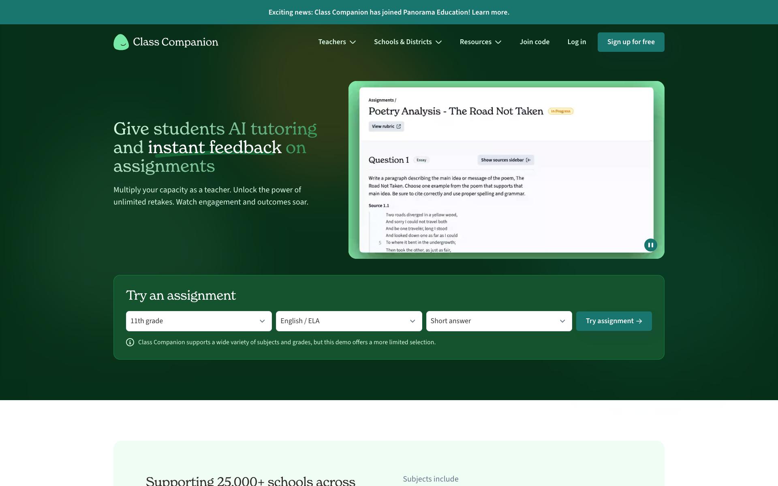Open the Join code page
This screenshot has height=486, width=778.
(534, 42)
